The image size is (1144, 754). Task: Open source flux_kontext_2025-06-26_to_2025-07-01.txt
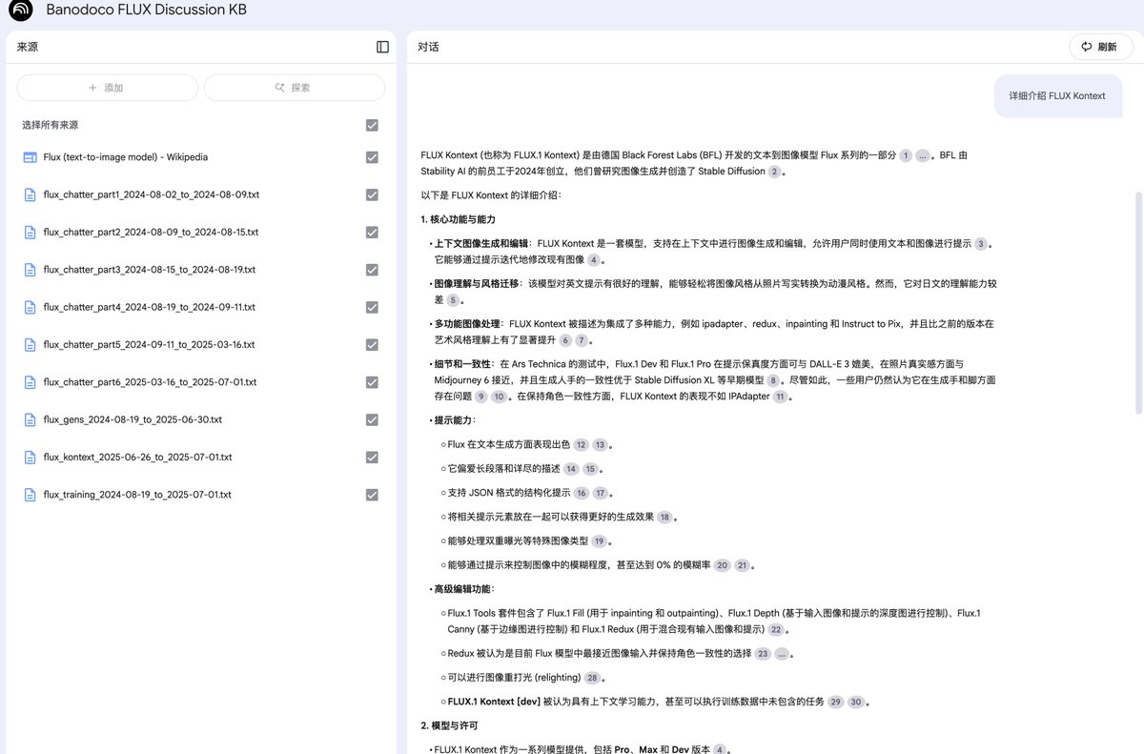(x=137, y=458)
